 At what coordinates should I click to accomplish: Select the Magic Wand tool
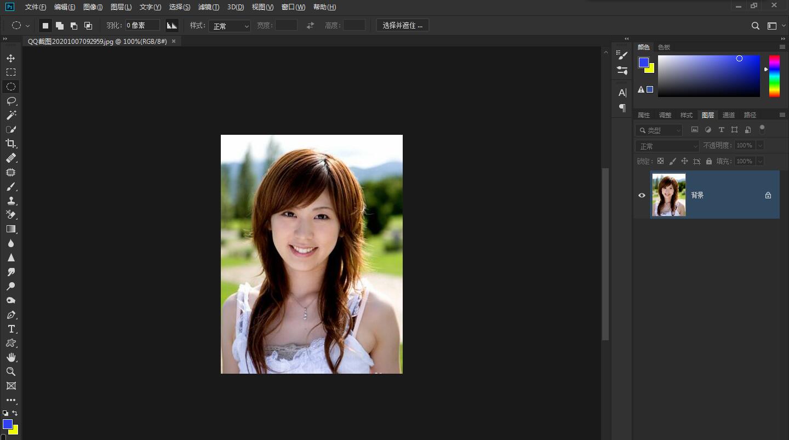coord(10,115)
